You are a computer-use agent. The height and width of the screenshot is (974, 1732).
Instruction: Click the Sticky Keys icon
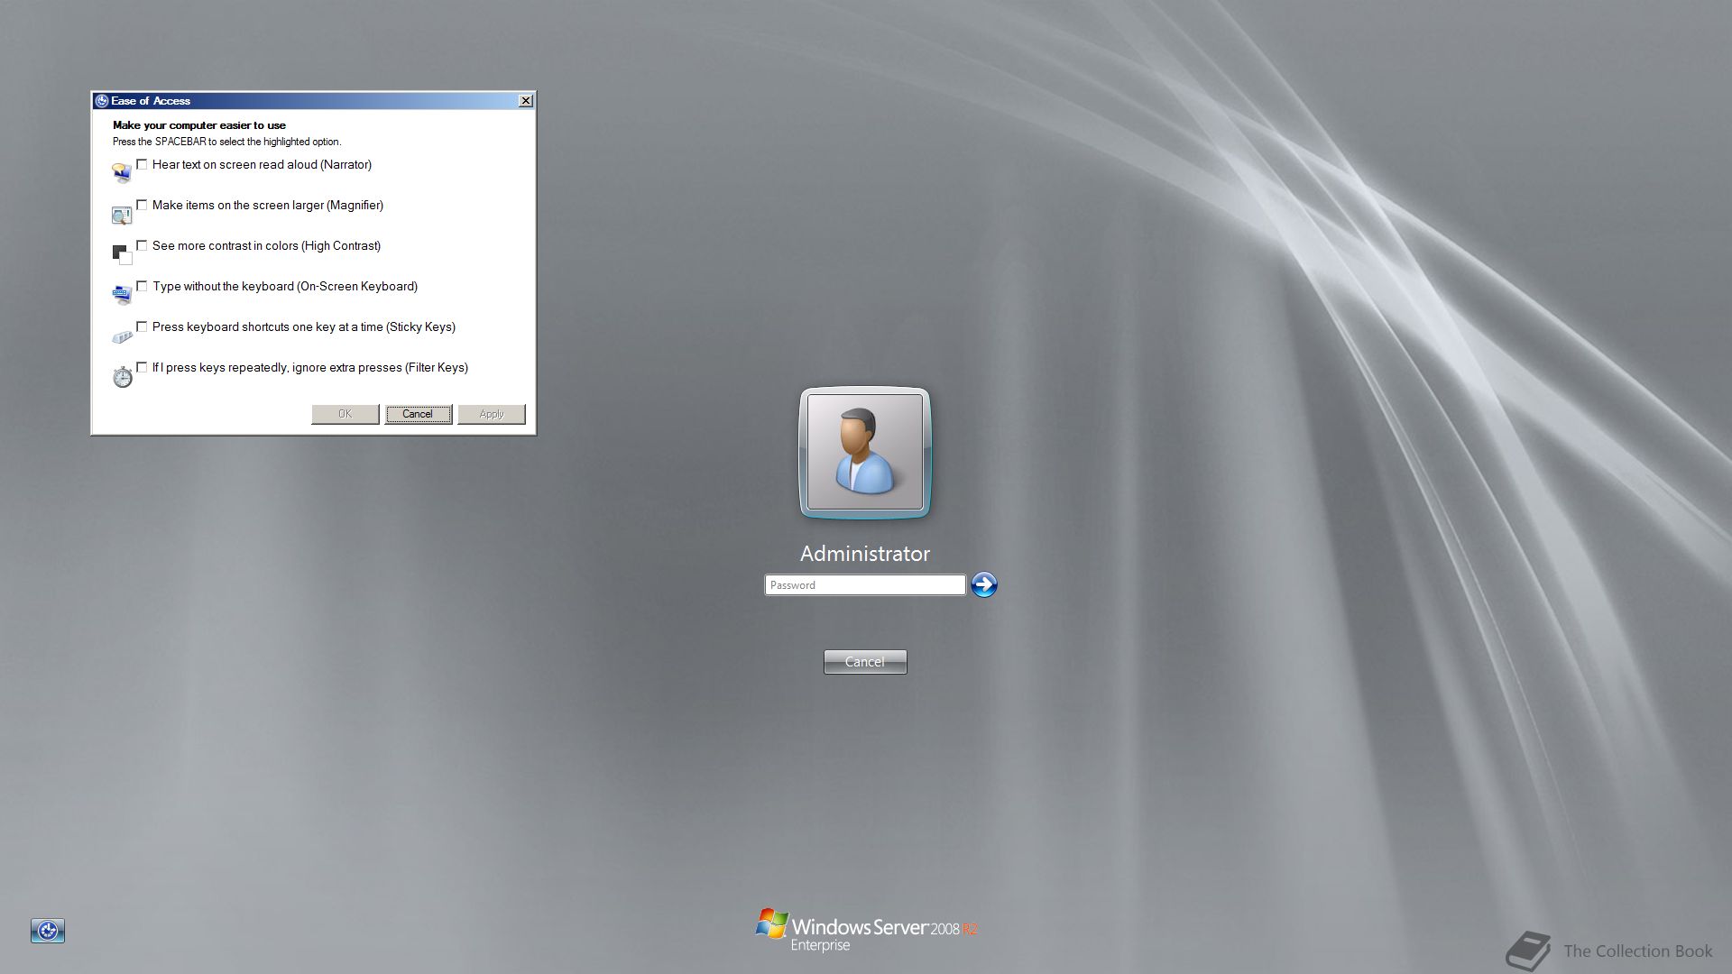(122, 336)
